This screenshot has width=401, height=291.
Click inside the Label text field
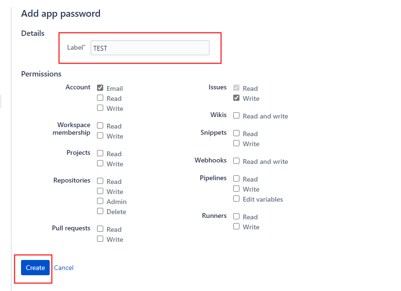coord(149,48)
